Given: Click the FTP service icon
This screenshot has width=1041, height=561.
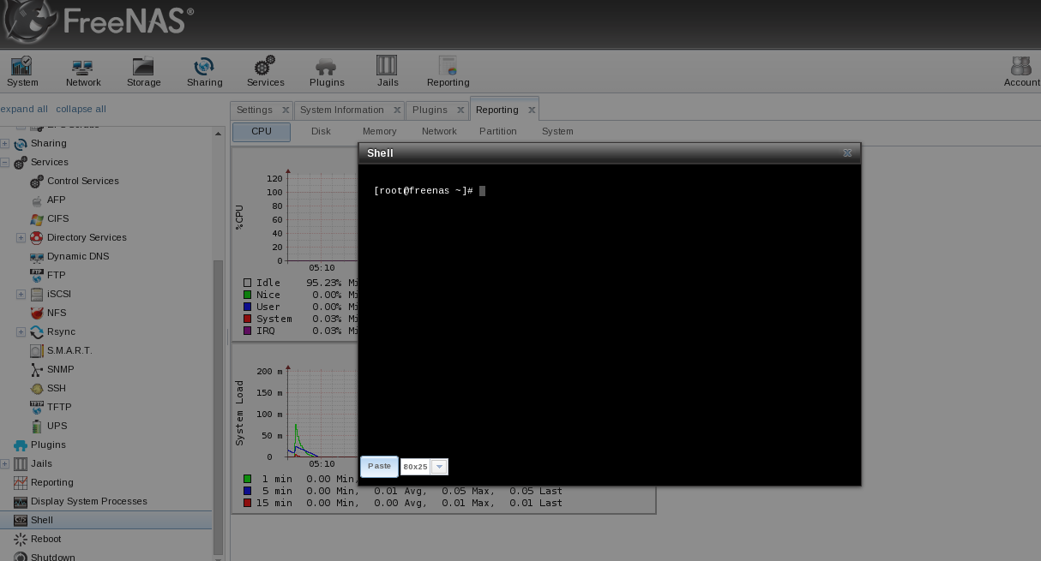Looking at the screenshot, I should coord(37,275).
